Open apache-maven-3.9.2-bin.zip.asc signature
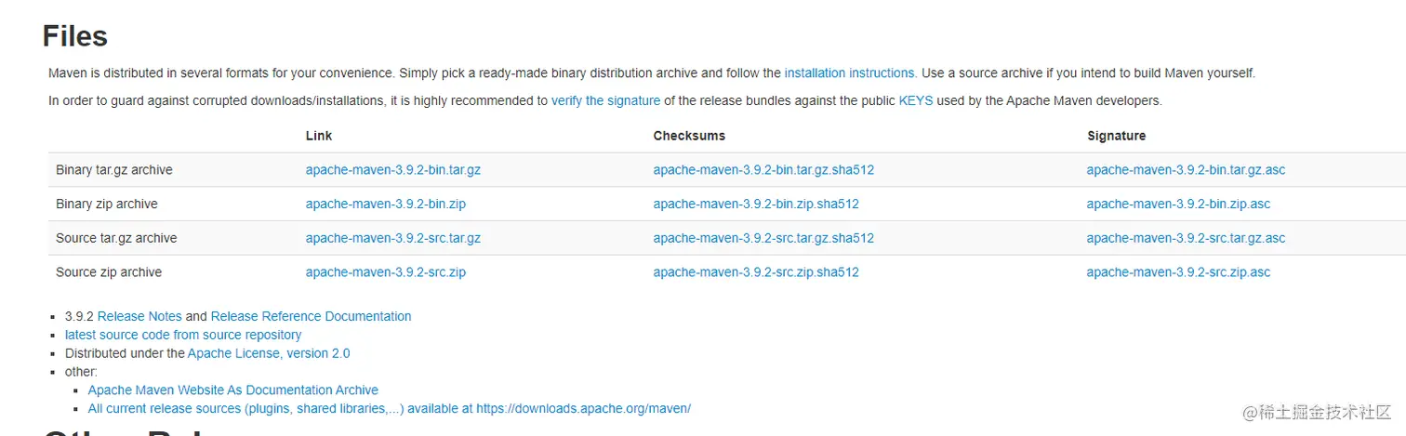 point(1178,204)
